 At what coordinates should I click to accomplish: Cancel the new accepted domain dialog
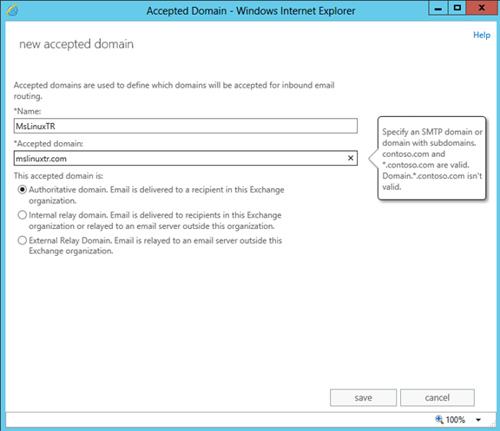pos(437,397)
